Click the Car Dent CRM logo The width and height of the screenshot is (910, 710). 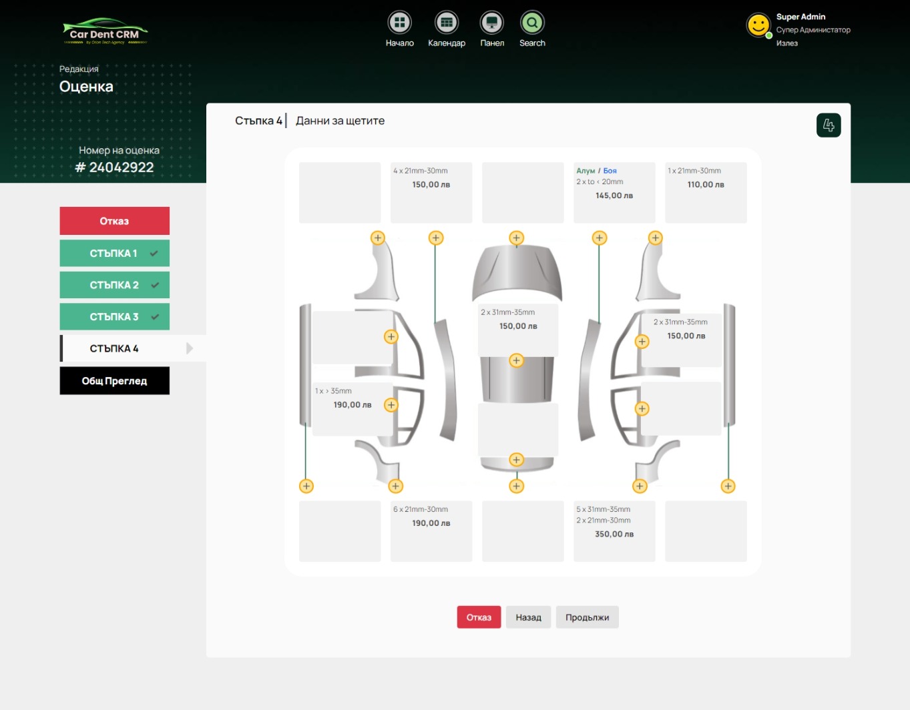click(105, 32)
